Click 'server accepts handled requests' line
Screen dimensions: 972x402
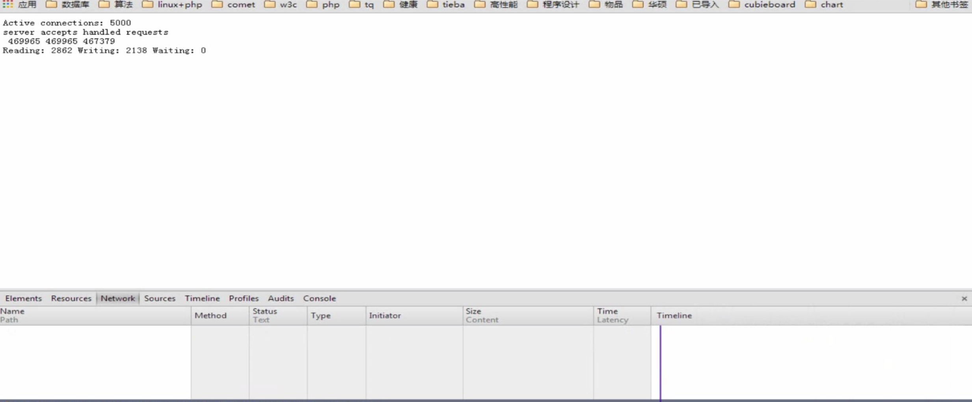point(86,32)
